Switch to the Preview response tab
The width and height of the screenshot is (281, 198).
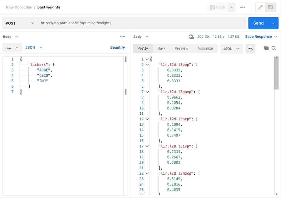(181, 48)
